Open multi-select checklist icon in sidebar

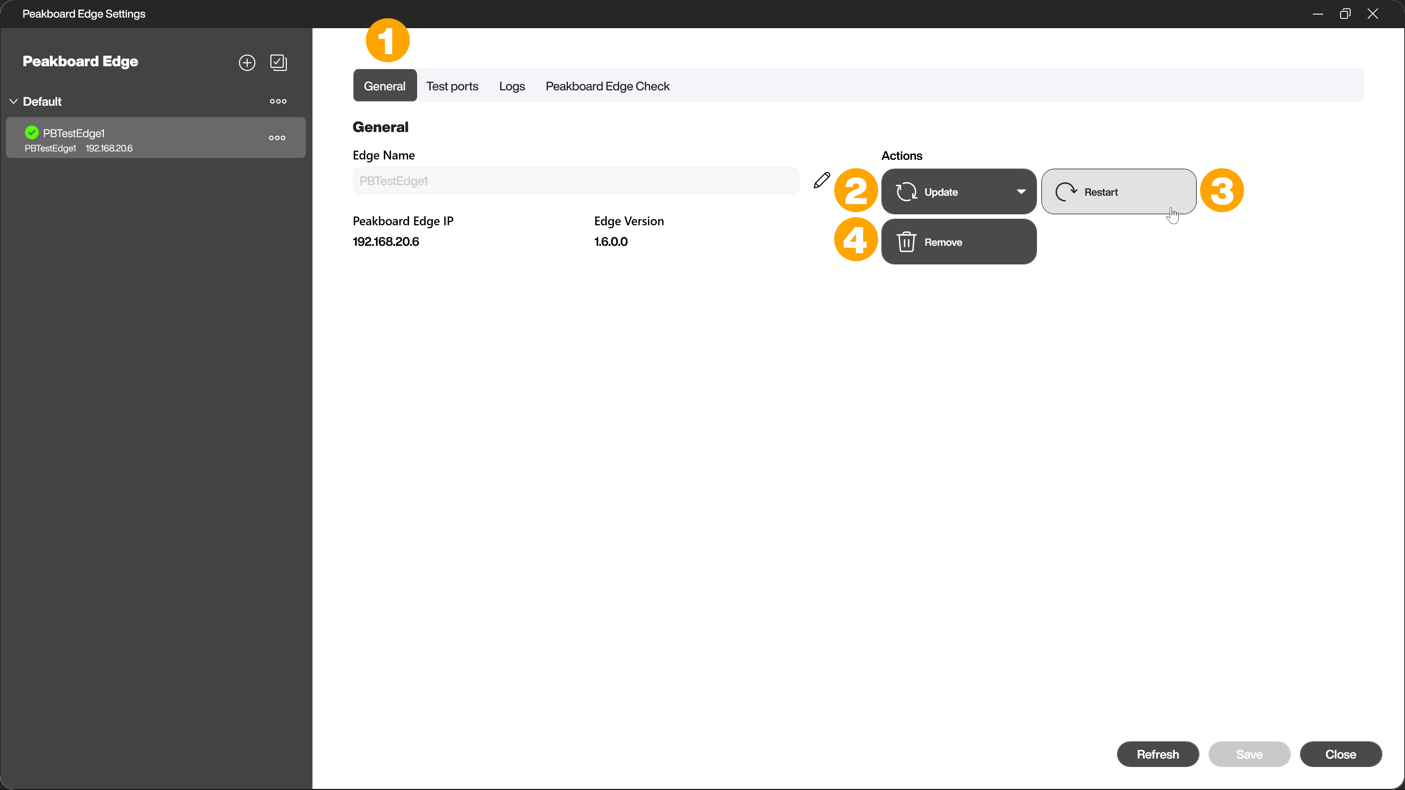[278, 62]
